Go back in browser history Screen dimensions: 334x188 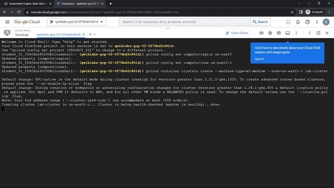(x=5, y=12)
